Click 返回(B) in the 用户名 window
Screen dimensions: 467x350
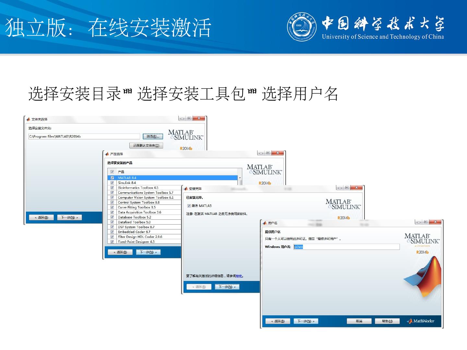click(278, 321)
